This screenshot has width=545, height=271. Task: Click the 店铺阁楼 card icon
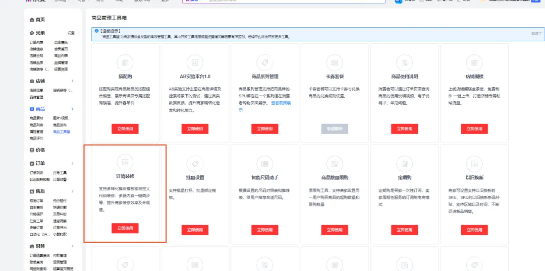pos(474,63)
